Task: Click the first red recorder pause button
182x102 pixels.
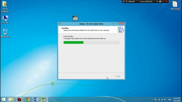Action: [x=163, y=1]
